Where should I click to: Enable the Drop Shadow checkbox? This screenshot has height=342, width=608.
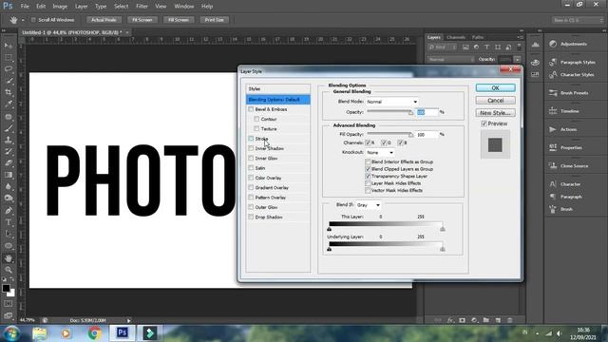tap(251, 217)
